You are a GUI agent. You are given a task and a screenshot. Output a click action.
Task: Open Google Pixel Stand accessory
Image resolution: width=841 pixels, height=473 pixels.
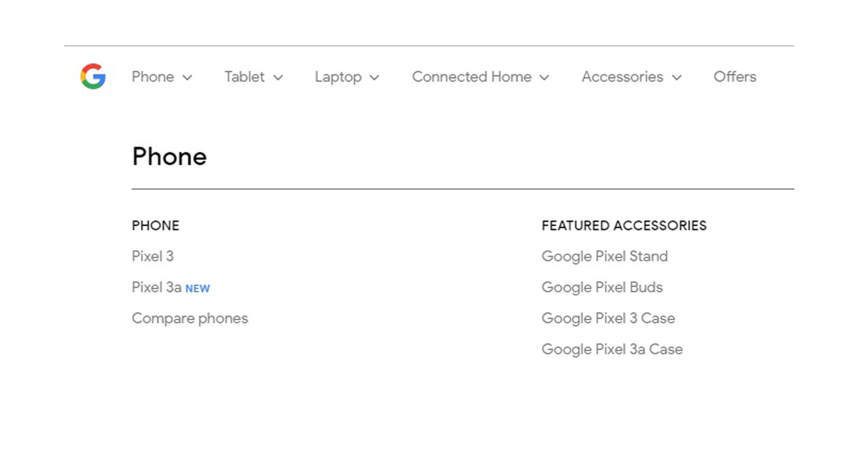click(604, 256)
